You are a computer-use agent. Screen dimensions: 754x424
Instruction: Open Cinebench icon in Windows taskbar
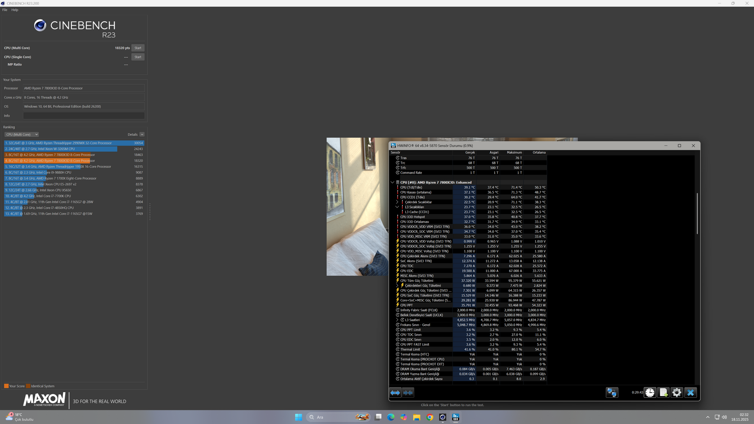[x=443, y=417]
